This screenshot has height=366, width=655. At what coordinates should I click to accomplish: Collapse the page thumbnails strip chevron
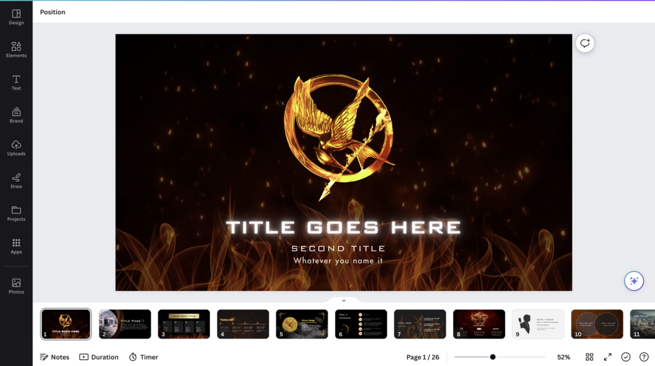tap(343, 300)
